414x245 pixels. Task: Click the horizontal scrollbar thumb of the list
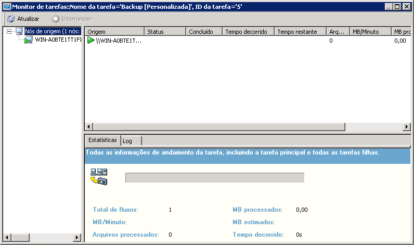(x=219, y=127)
